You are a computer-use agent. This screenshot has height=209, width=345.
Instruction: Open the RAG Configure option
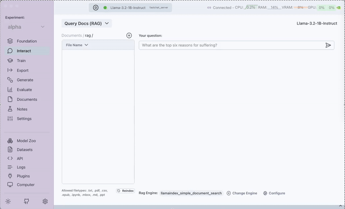tap(274, 193)
